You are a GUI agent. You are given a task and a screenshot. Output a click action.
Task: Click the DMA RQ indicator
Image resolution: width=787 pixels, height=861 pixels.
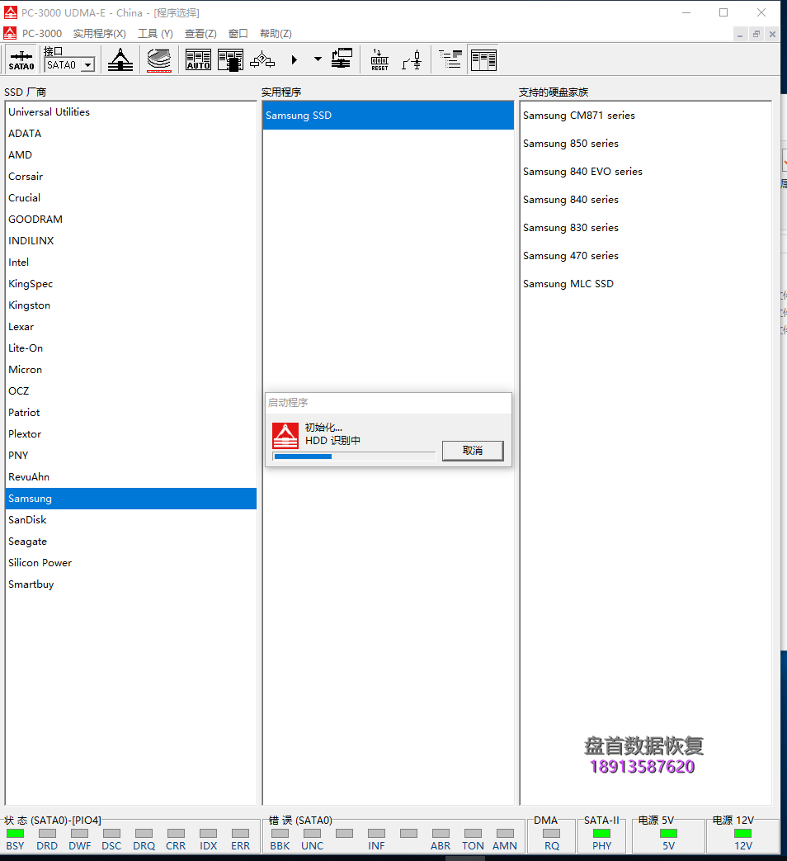552,834
